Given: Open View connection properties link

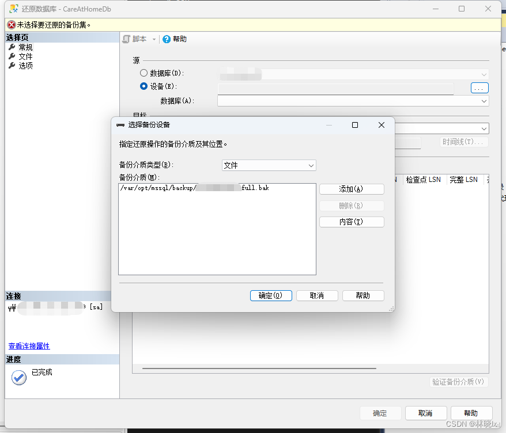Looking at the screenshot, I should point(29,346).
